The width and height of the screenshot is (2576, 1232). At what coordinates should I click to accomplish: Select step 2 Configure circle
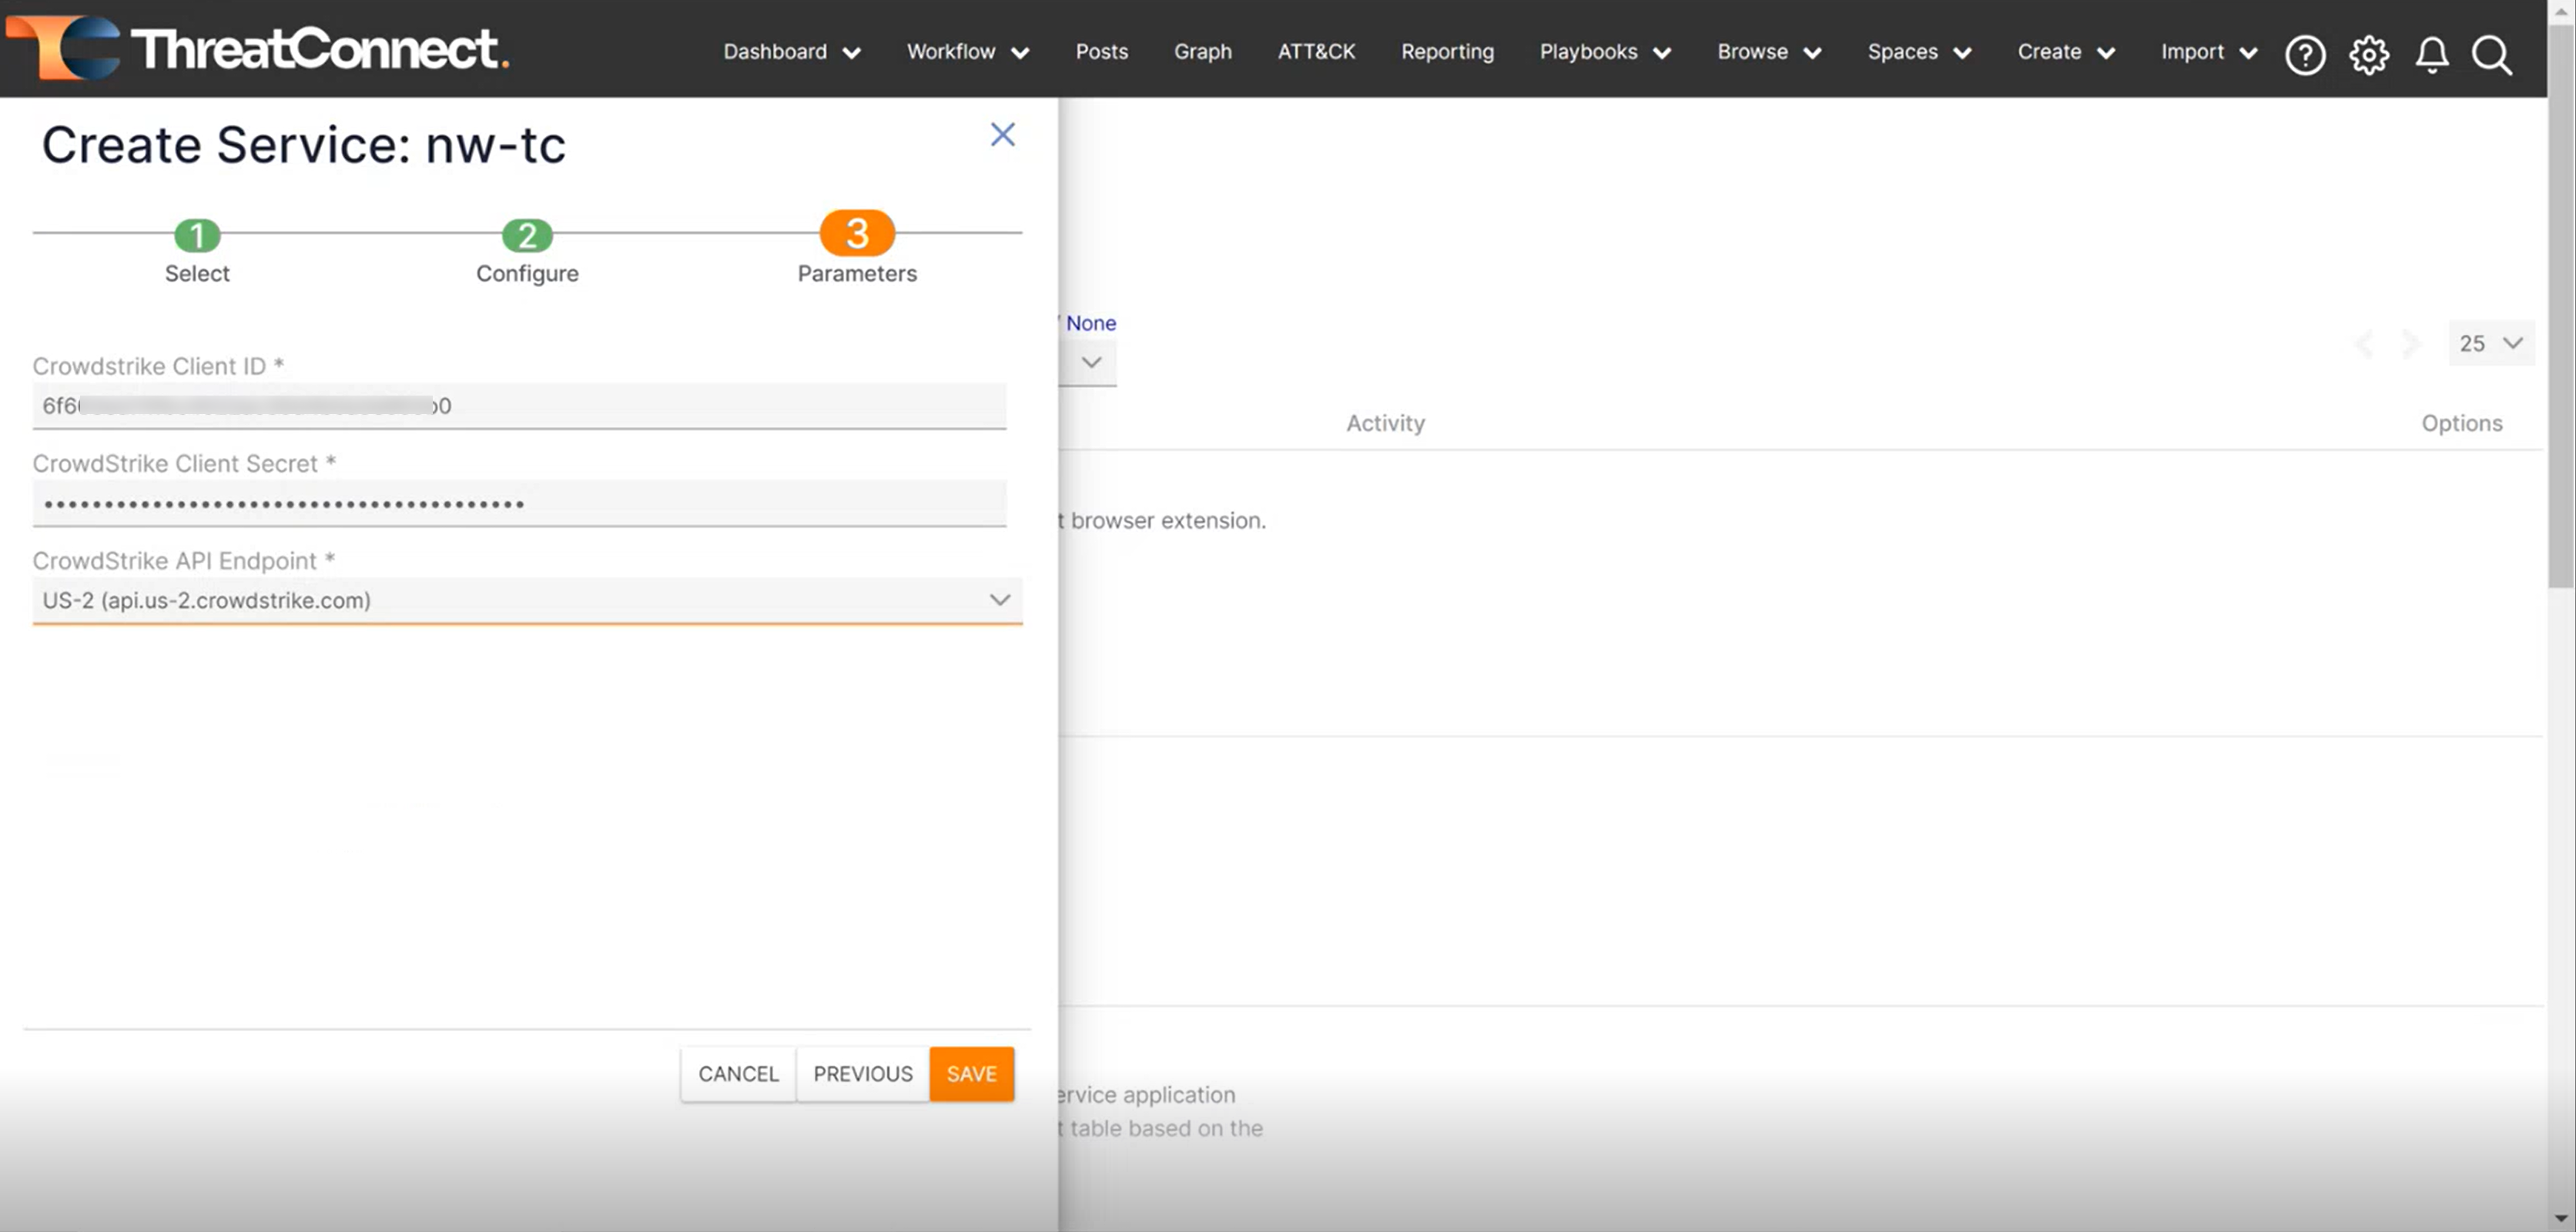tap(527, 235)
